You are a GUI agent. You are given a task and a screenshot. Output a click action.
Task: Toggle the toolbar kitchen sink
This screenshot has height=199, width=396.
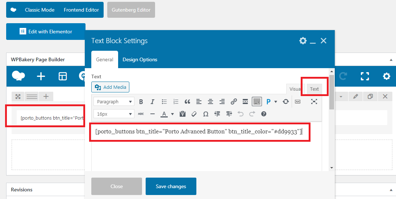[x=257, y=101]
